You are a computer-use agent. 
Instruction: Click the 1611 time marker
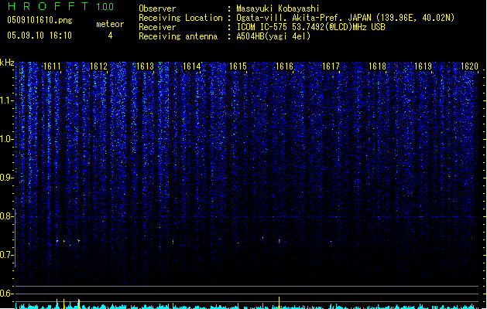[52, 66]
